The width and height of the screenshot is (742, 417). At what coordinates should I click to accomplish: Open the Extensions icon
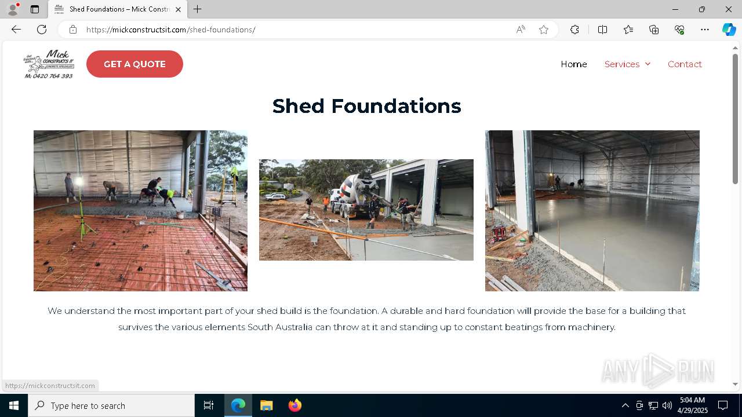(x=574, y=30)
